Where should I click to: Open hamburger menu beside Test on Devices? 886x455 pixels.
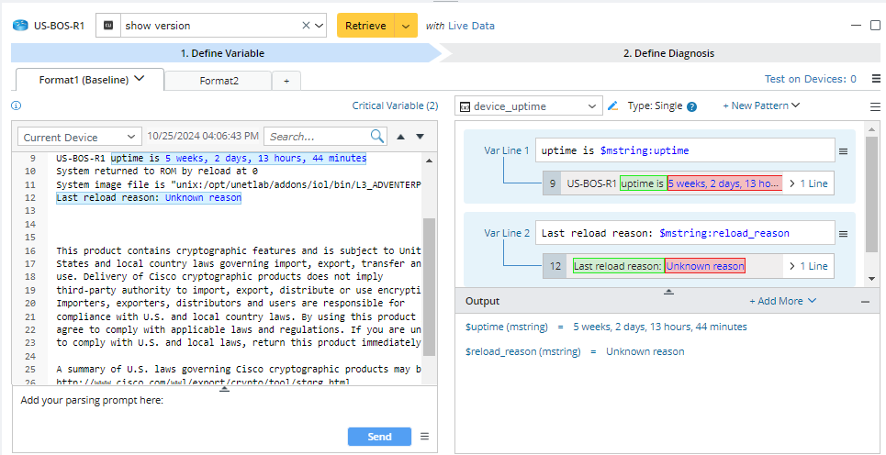tap(875, 79)
